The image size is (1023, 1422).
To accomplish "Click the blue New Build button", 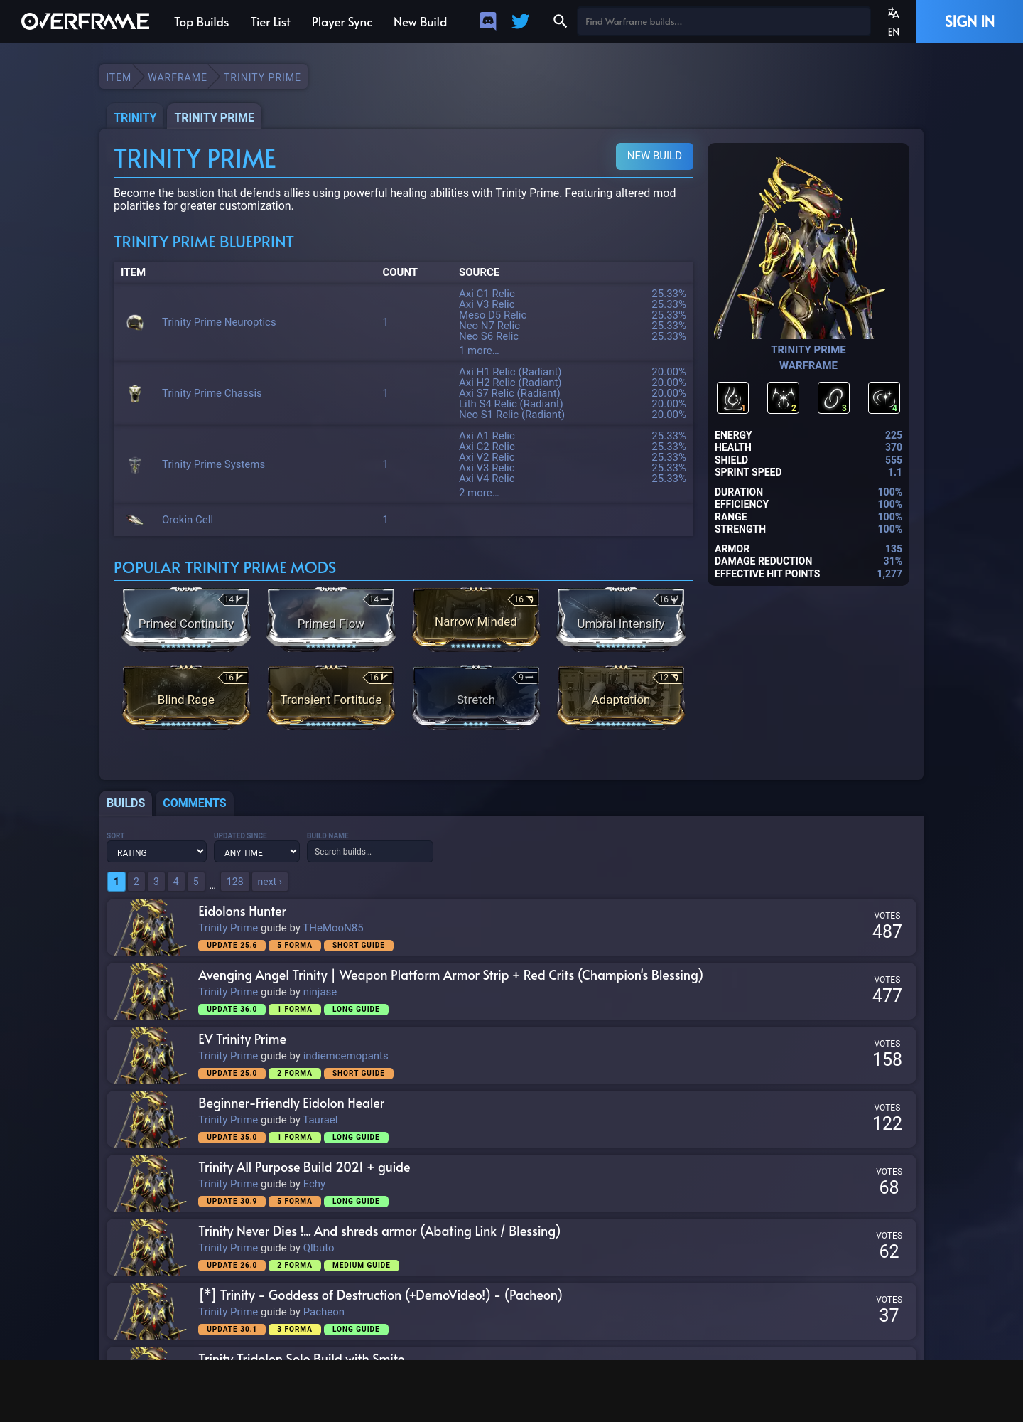I will [x=654, y=156].
